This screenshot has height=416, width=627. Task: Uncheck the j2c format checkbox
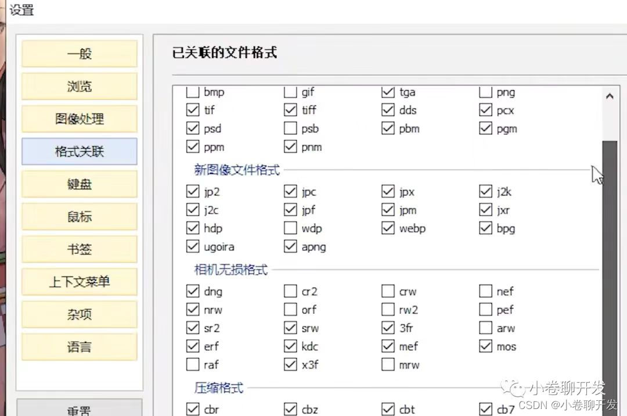click(x=193, y=210)
